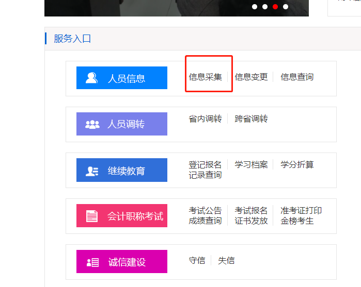Click the ID card icon on 诚信建设 button

pyautogui.click(x=92, y=262)
